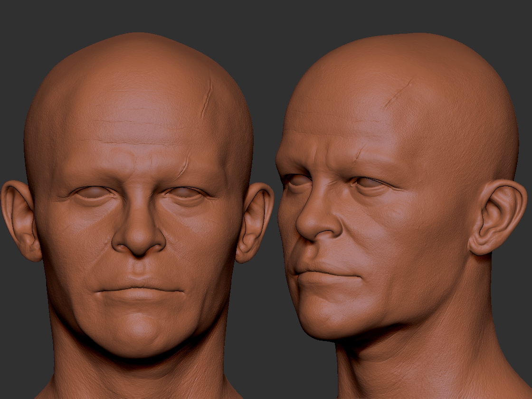Select the lips of the front-facing head

point(139,290)
